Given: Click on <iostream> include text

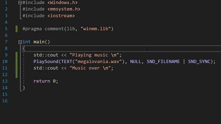Looking at the screenshot, I should (61, 16).
